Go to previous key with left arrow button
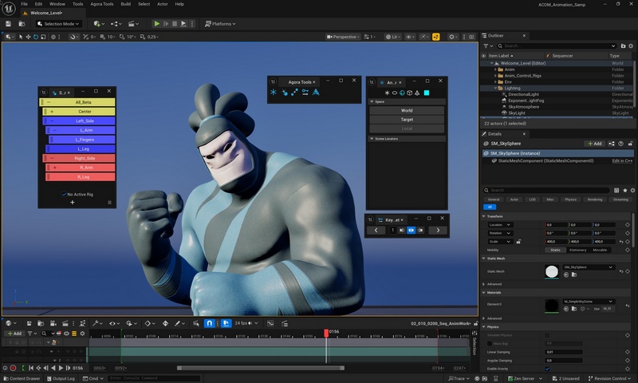 point(376,231)
